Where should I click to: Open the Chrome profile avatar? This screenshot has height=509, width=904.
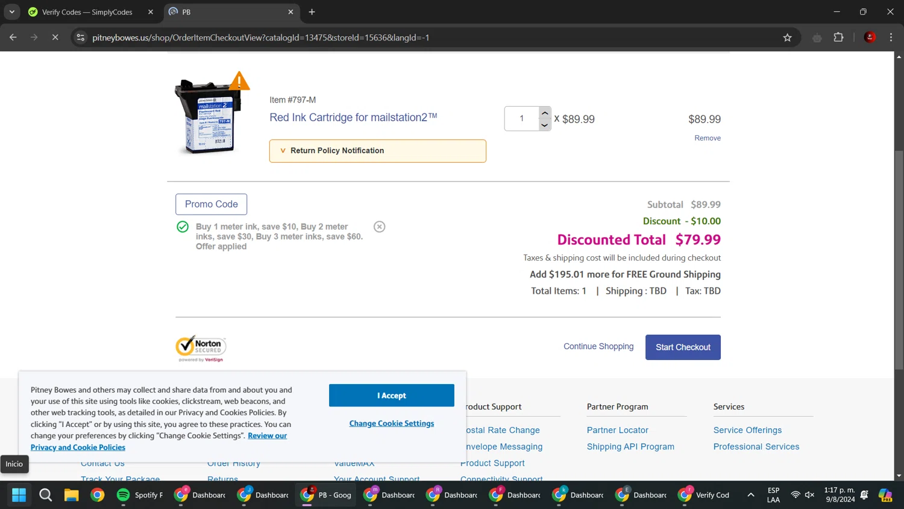pos(870,37)
